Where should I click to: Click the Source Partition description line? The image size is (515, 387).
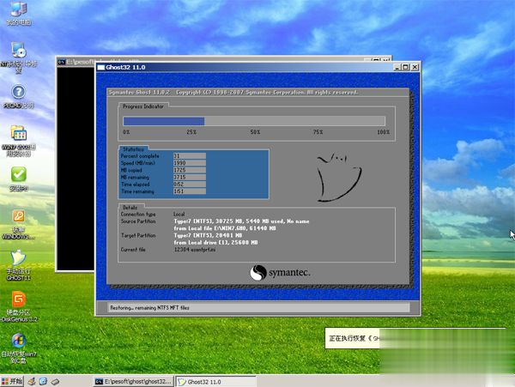[241, 221]
